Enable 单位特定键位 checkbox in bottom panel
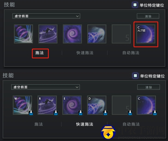 [135, 76]
